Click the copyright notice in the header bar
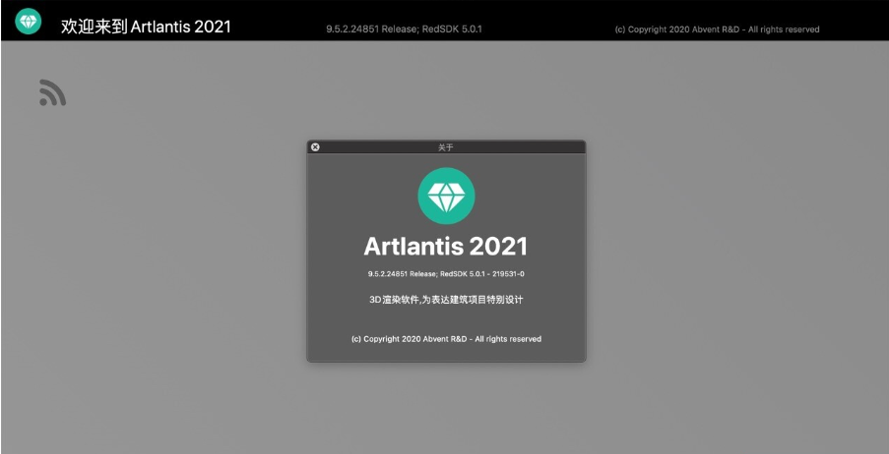Viewport: 889px width, 454px height. point(718,29)
